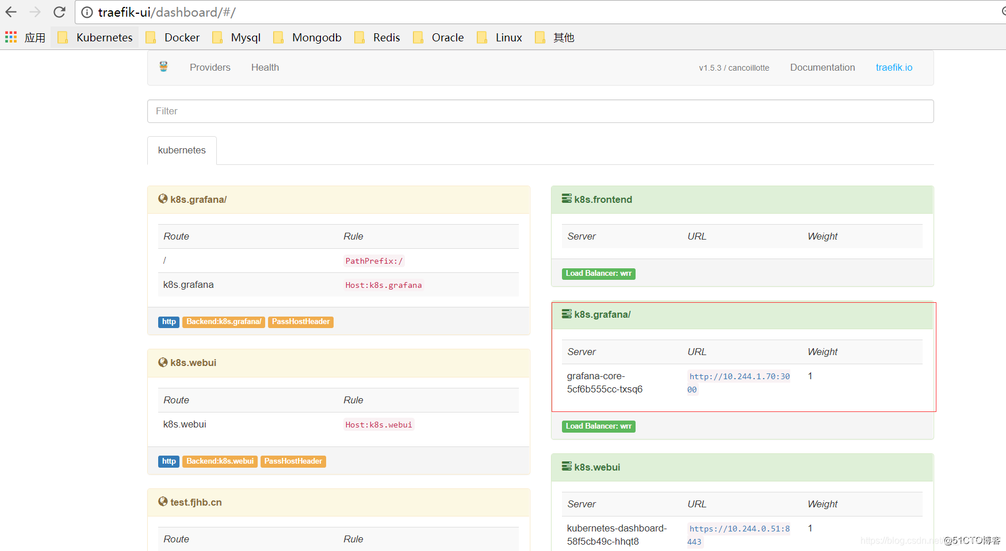
Task: Open the Documentation link
Action: (823, 67)
